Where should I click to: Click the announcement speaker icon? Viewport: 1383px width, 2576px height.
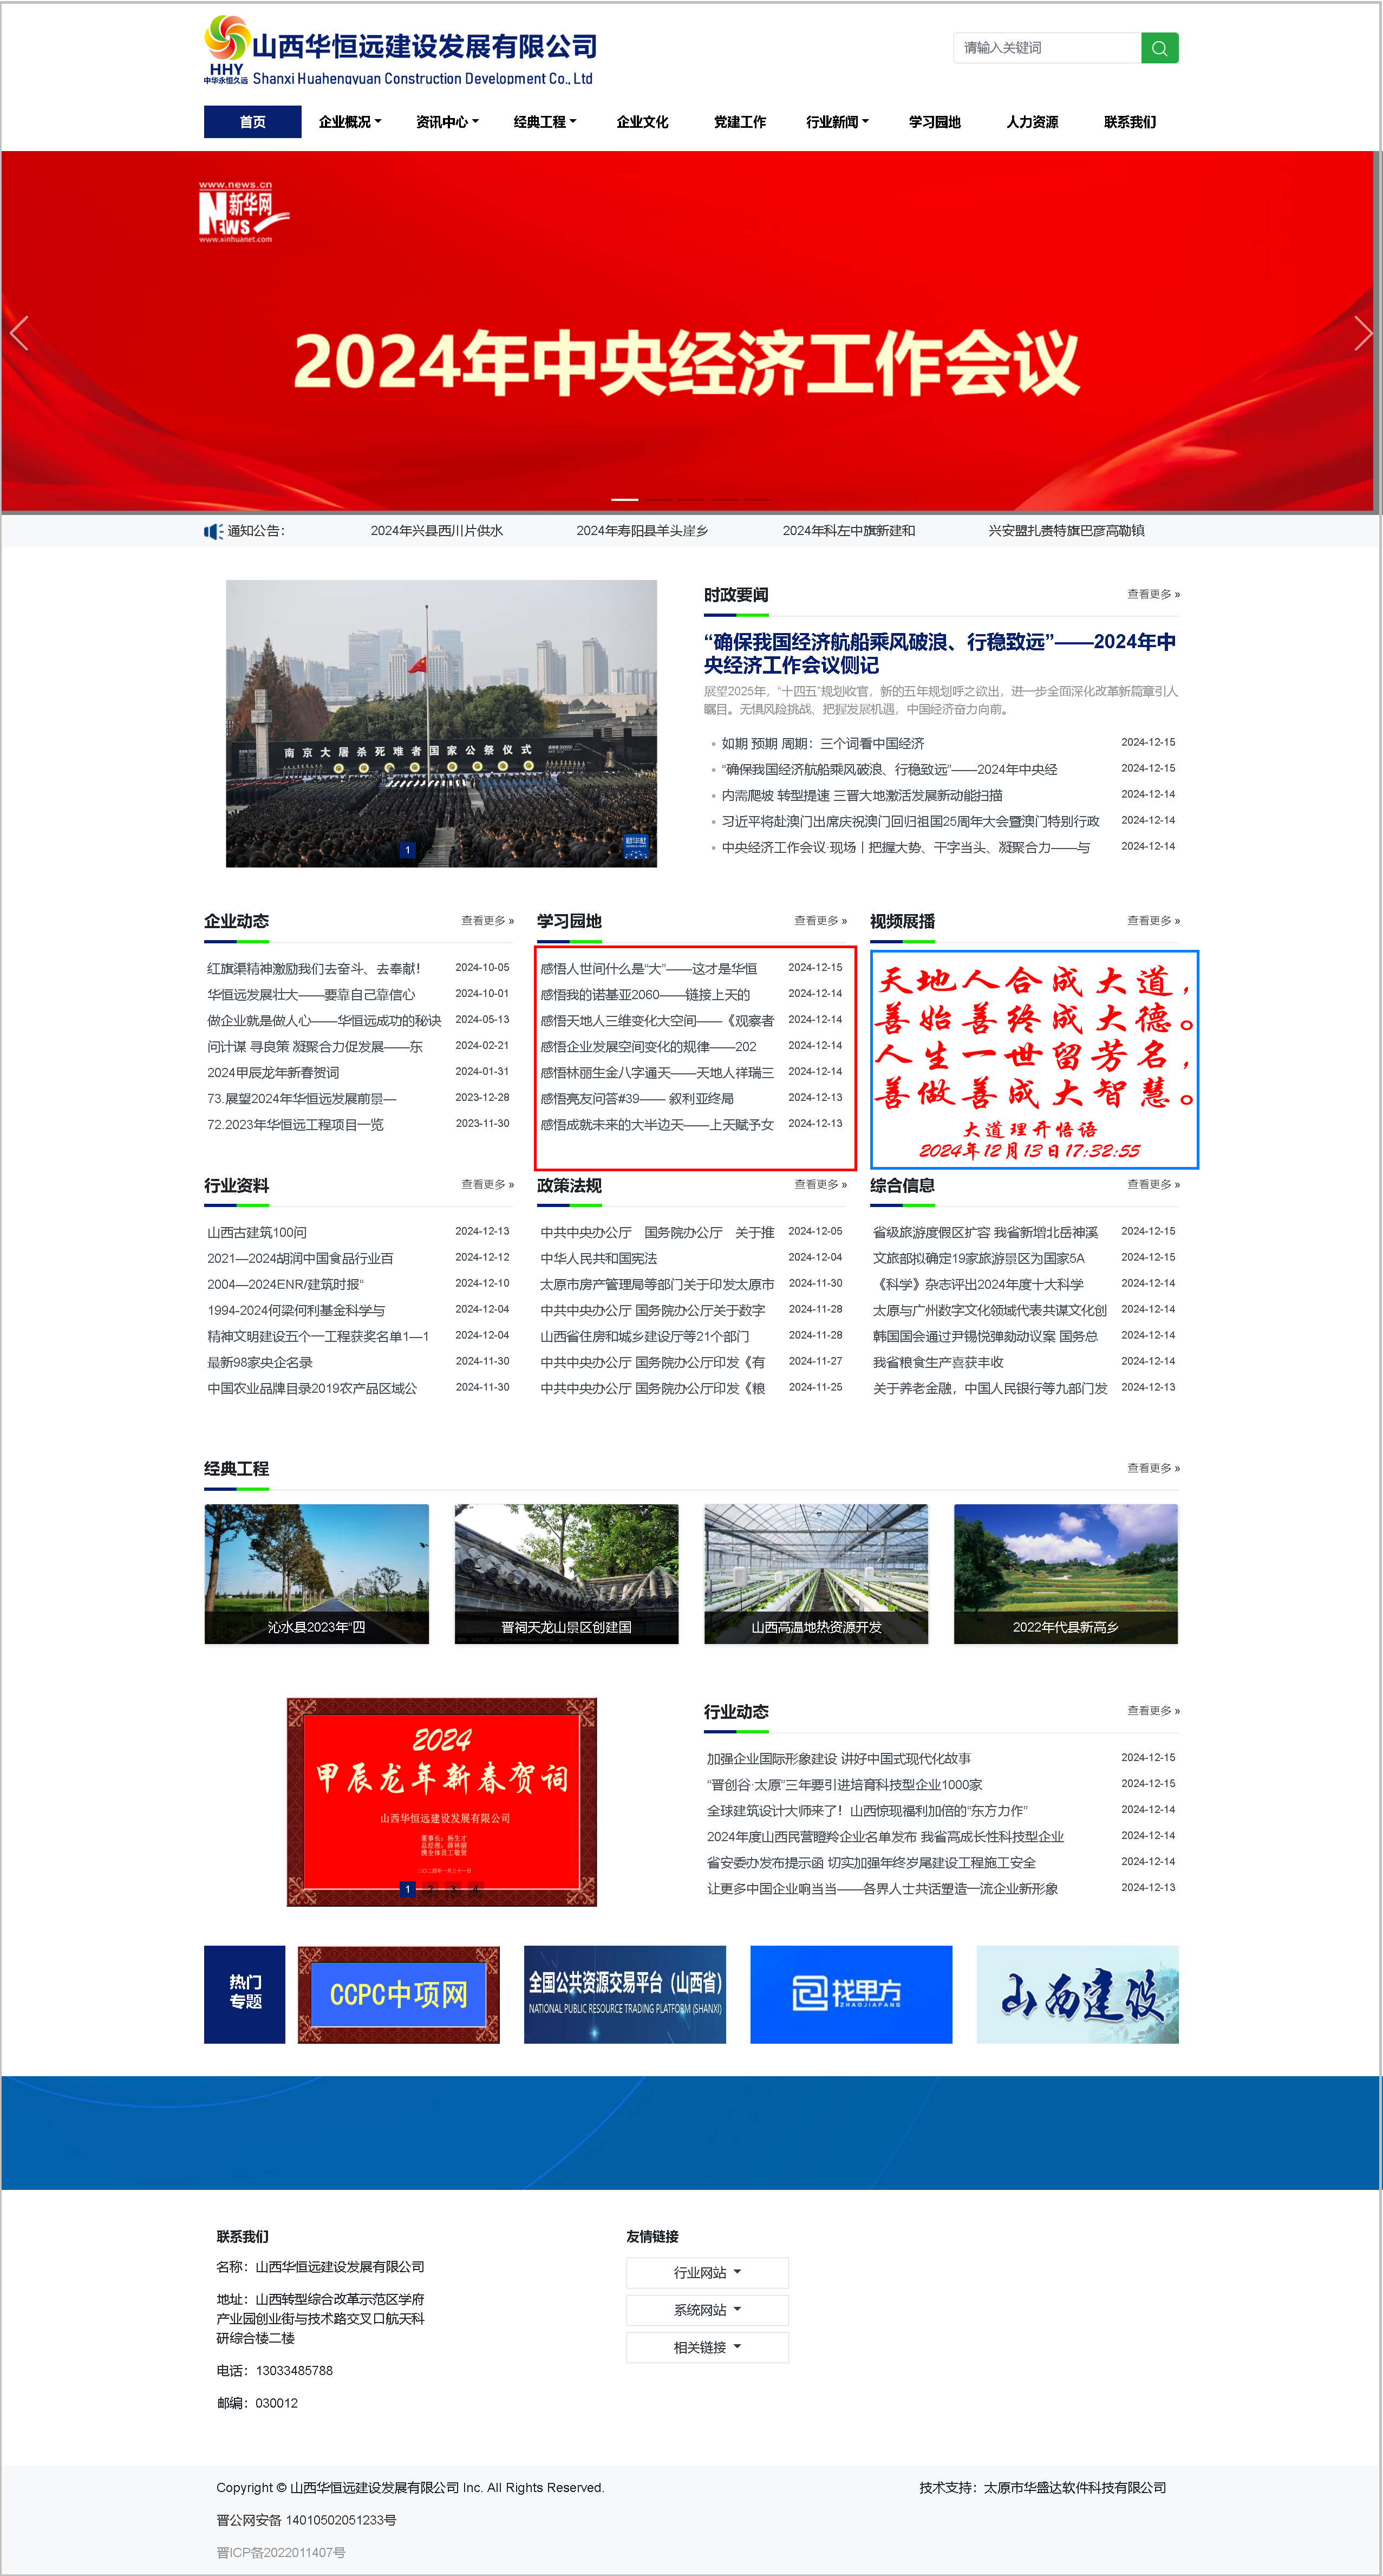(x=213, y=531)
